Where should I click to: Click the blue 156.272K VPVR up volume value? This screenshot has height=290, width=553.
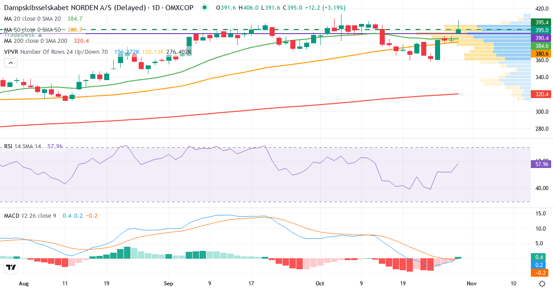(x=127, y=52)
